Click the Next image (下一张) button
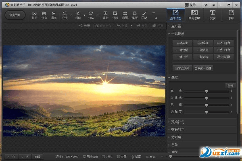Screen dimensions: 242x161 [24, 156]
